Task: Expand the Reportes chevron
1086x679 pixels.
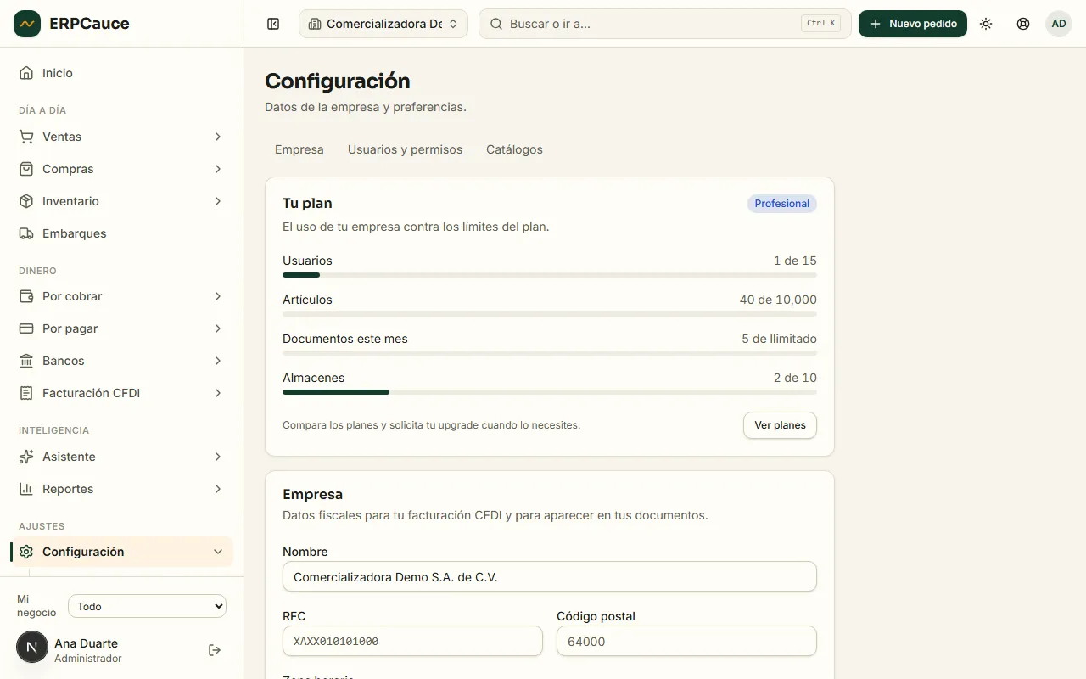Action: (x=218, y=489)
